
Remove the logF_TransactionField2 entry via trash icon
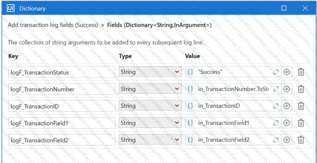301,140
